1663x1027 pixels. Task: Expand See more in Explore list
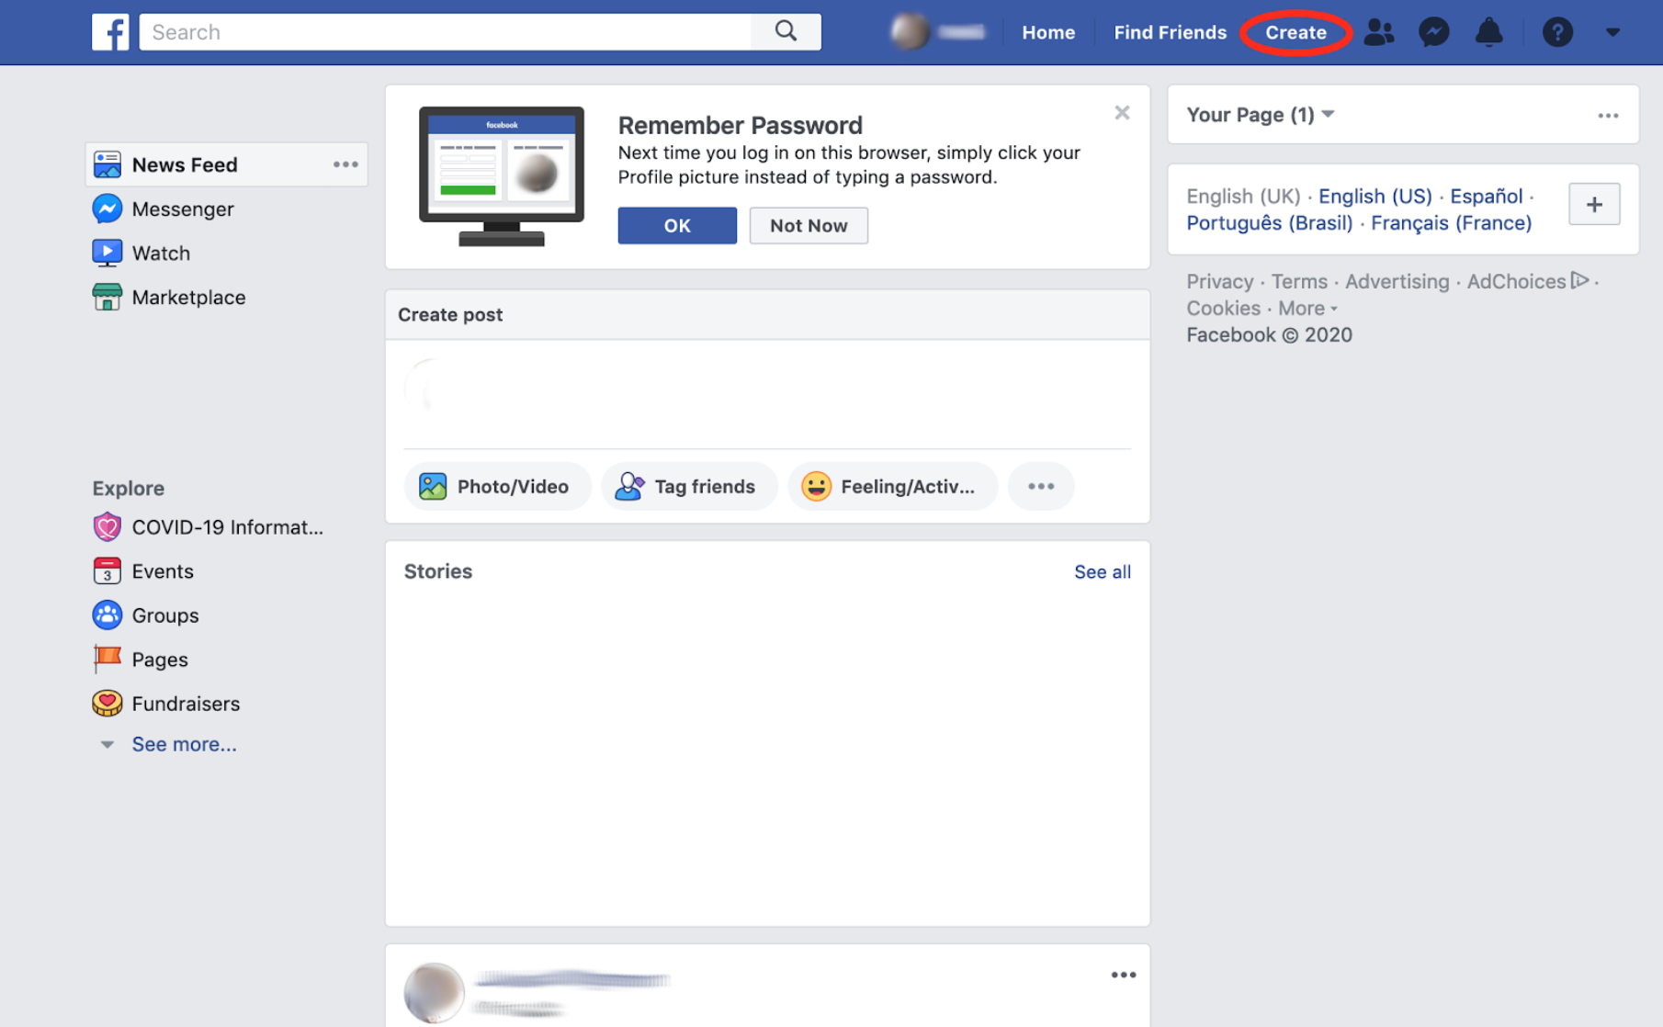pyautogui.click(x=184, y=744)
